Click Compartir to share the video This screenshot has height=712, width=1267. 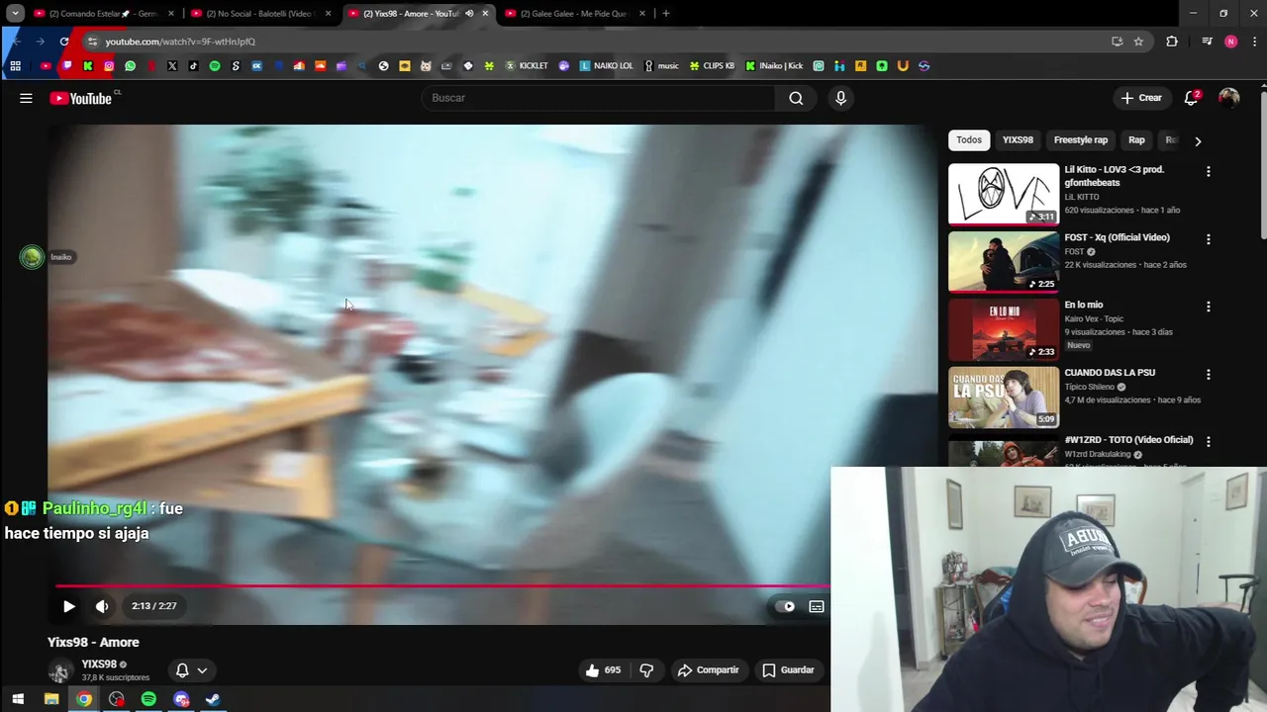pyautogui.click(x=708, y=669)
